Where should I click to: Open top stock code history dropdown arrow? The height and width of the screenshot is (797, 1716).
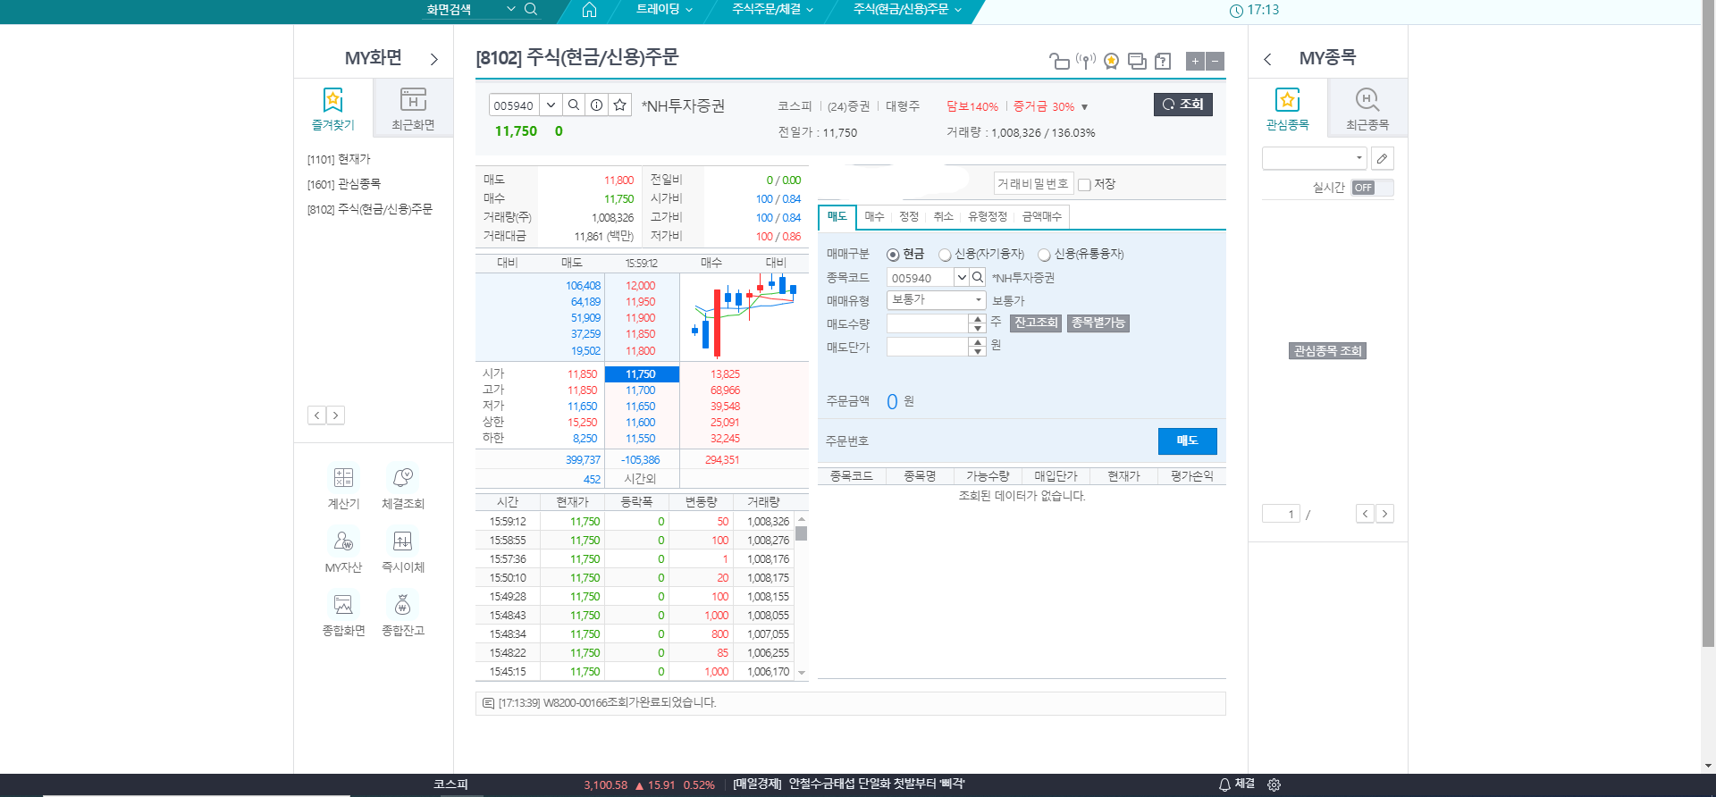click(551, 105)
